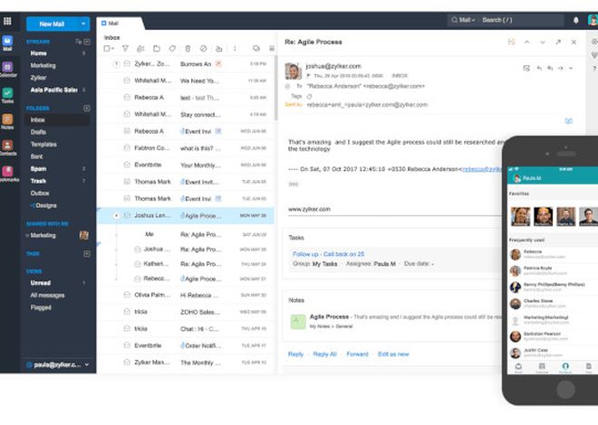Viewport: 598px width, 425px height.
Task: Open the Bookmarks app in sidebar
Action: point(7,174)
